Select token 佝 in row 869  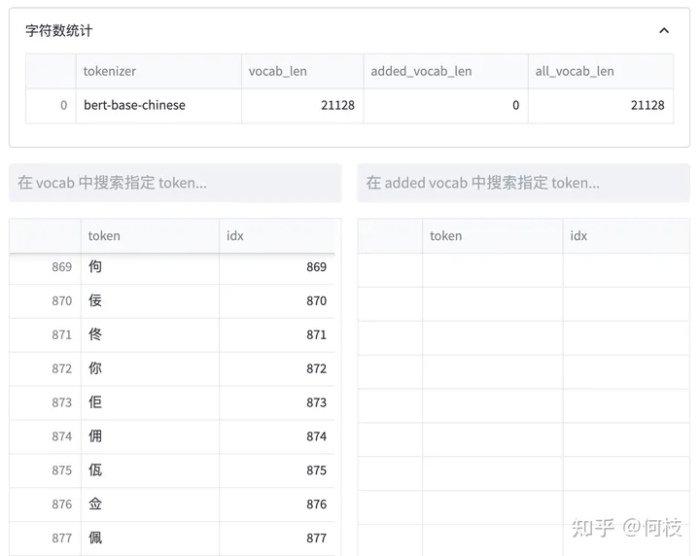pos(150,267)
